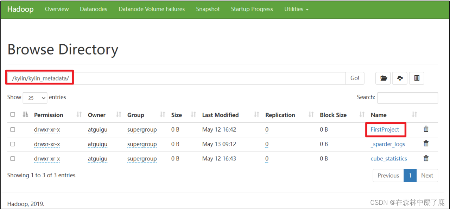Select page 1 in pagination
The image size is (450, 209).
click(410, 175)
